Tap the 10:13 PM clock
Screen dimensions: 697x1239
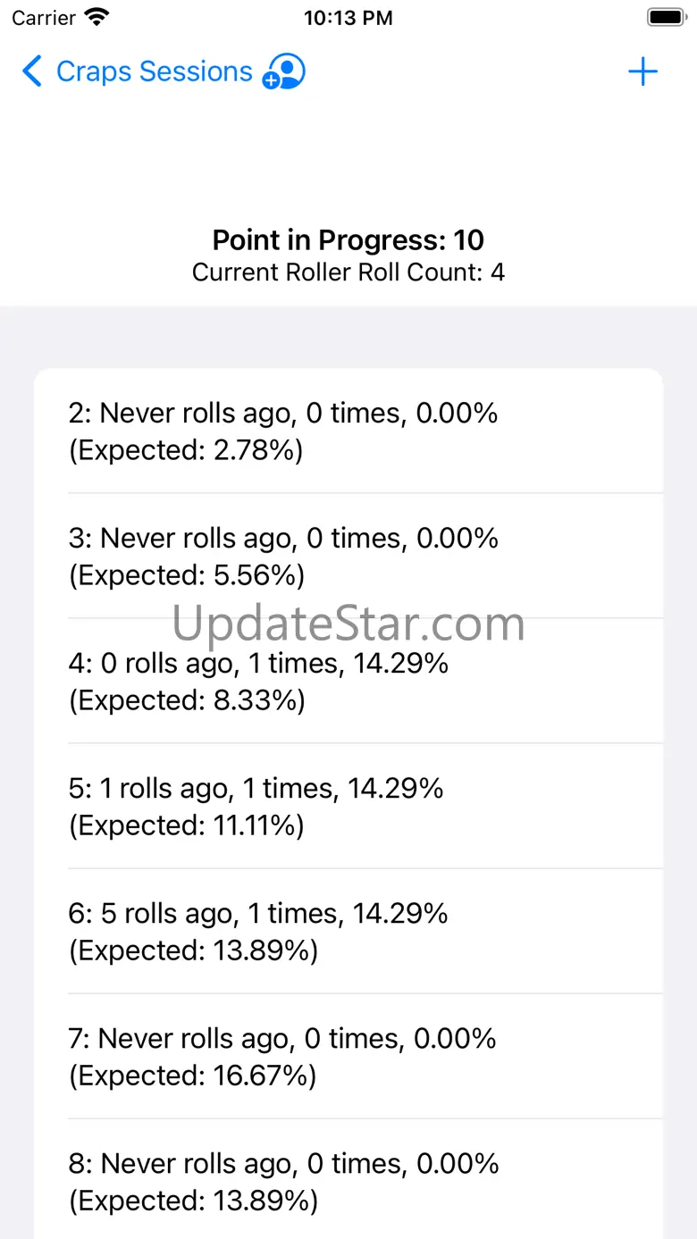point(348,18)
